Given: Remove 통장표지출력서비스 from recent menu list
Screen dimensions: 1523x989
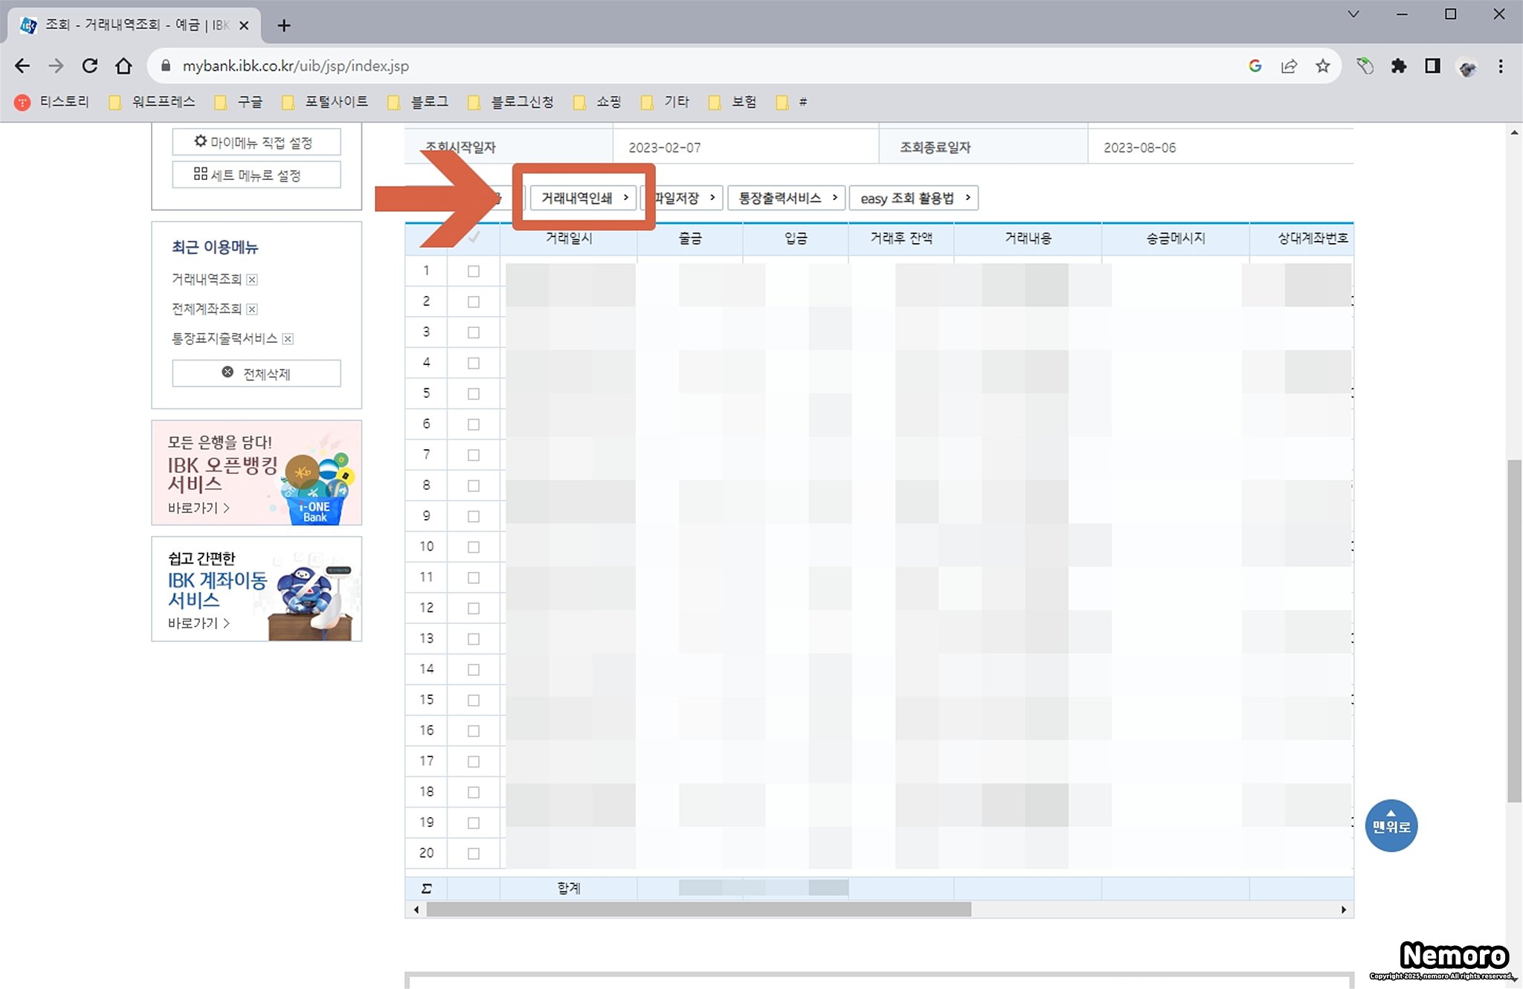Looking at the screenshot, I should (x=288, y=339).
